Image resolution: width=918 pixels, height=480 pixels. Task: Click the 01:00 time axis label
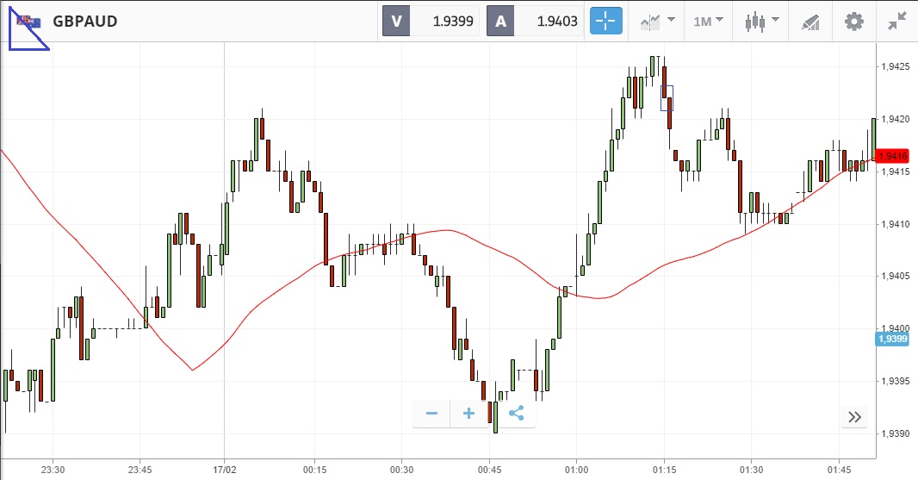tap(575, 470)
